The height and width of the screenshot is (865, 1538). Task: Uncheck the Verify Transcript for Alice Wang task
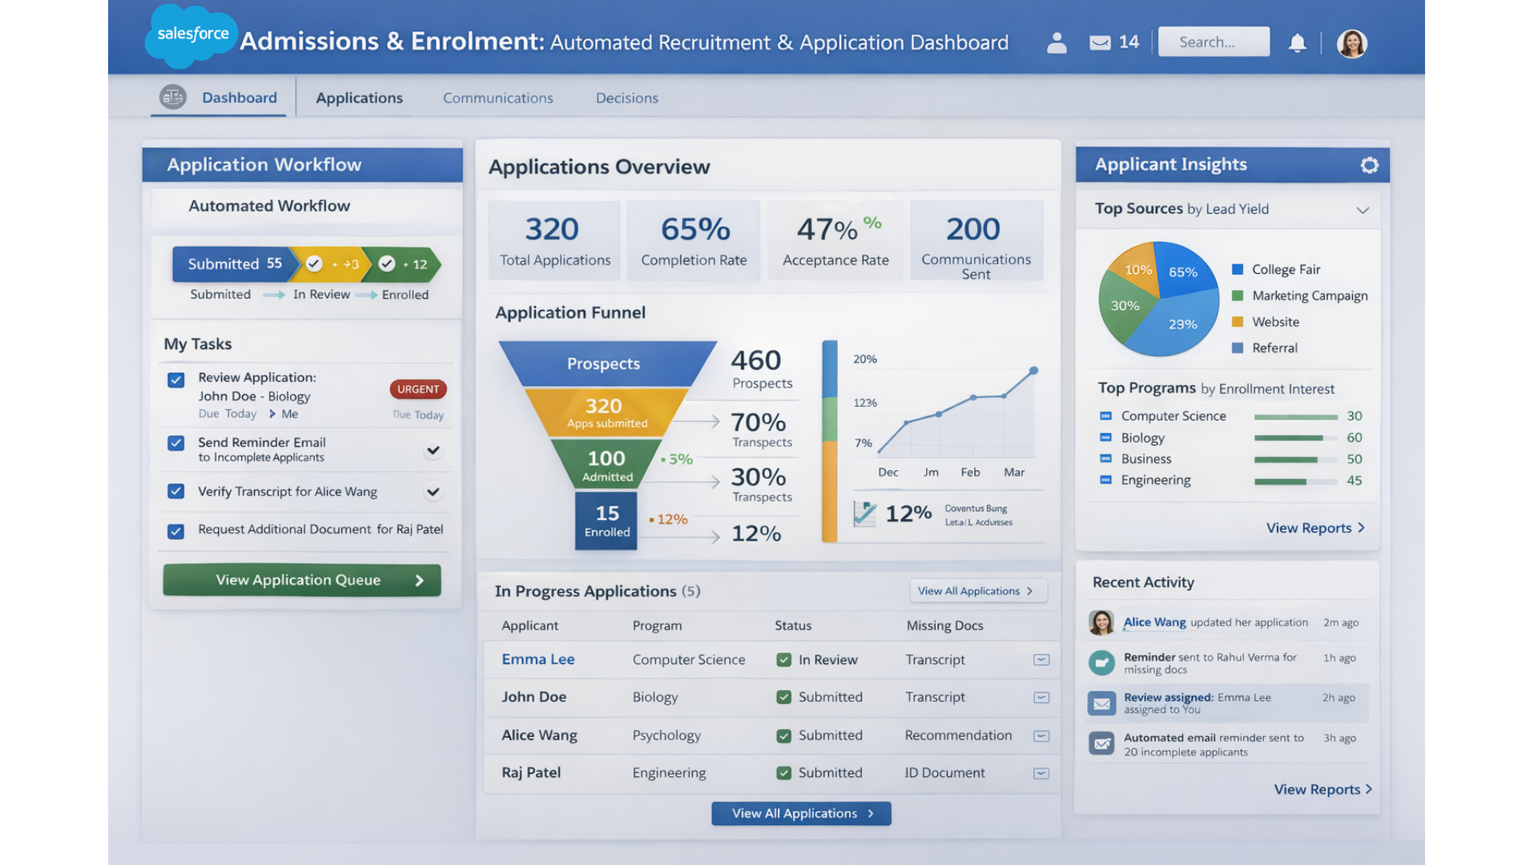[175, 491]
